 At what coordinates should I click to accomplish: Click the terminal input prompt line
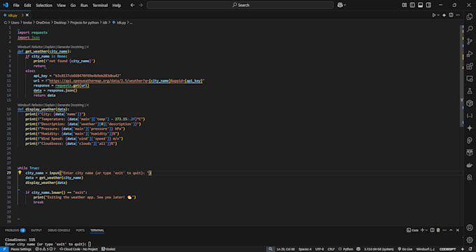point(48,244)
